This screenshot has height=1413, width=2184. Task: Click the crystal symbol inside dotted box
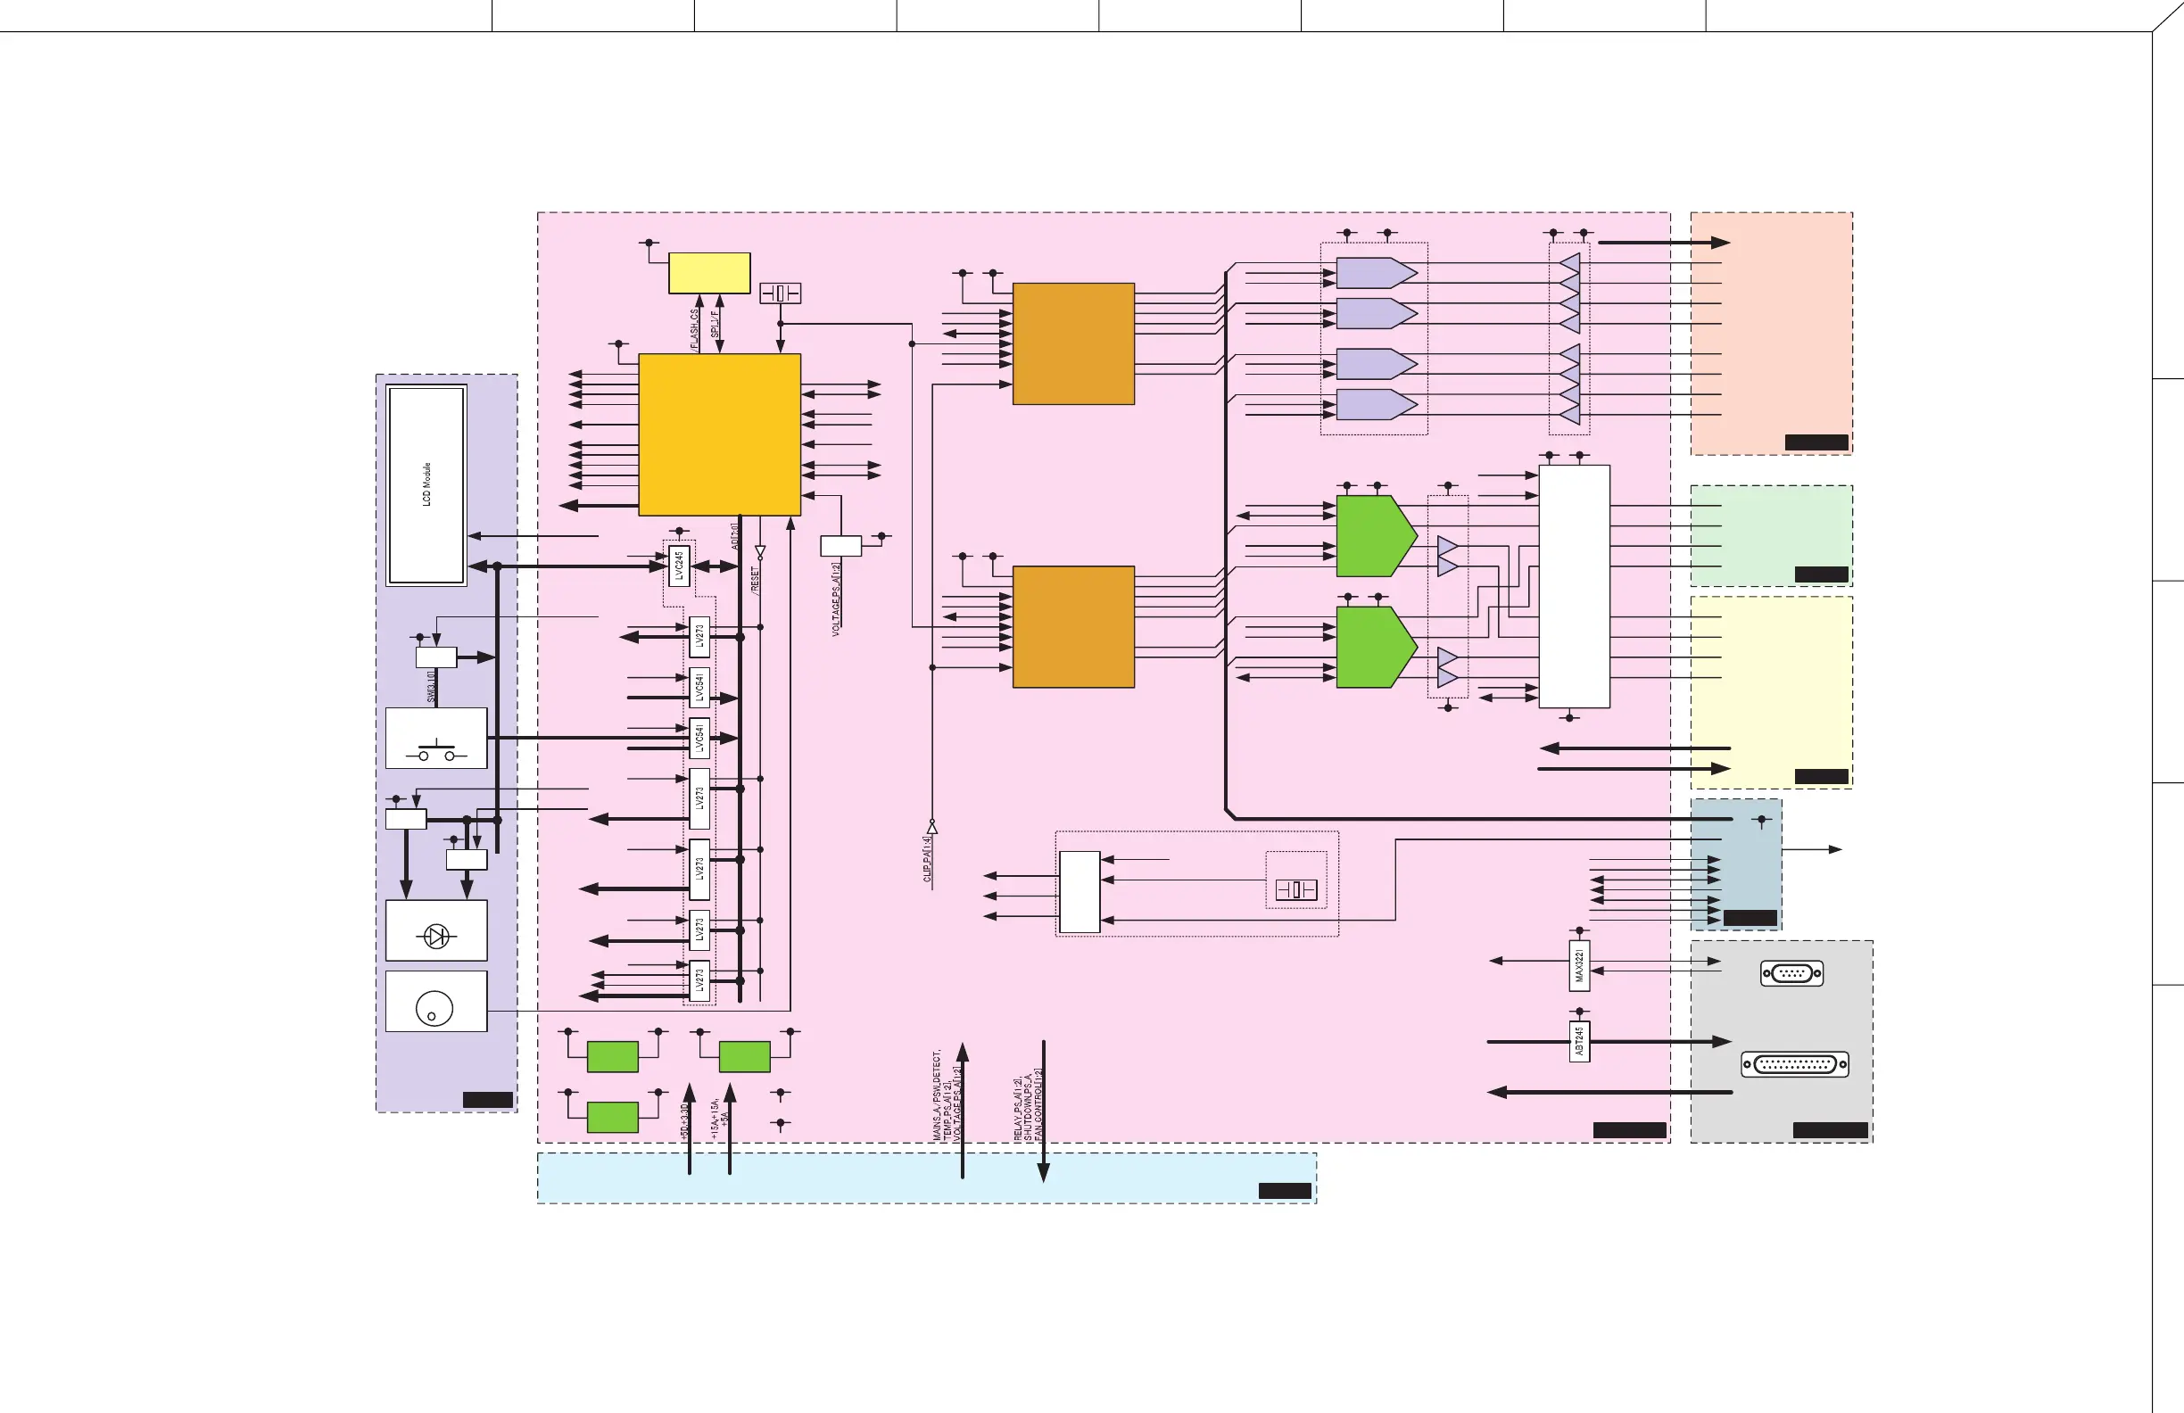(1295, 889)
